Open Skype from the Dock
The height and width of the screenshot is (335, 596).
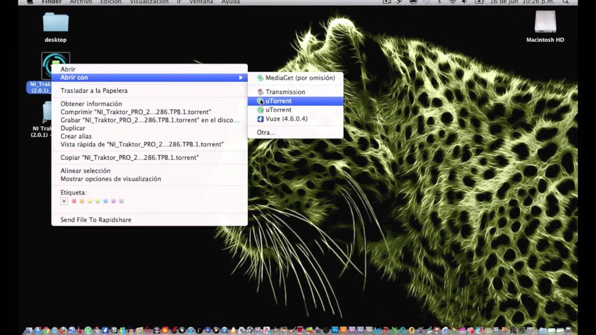pyautogui.click(x=114, y=330)
